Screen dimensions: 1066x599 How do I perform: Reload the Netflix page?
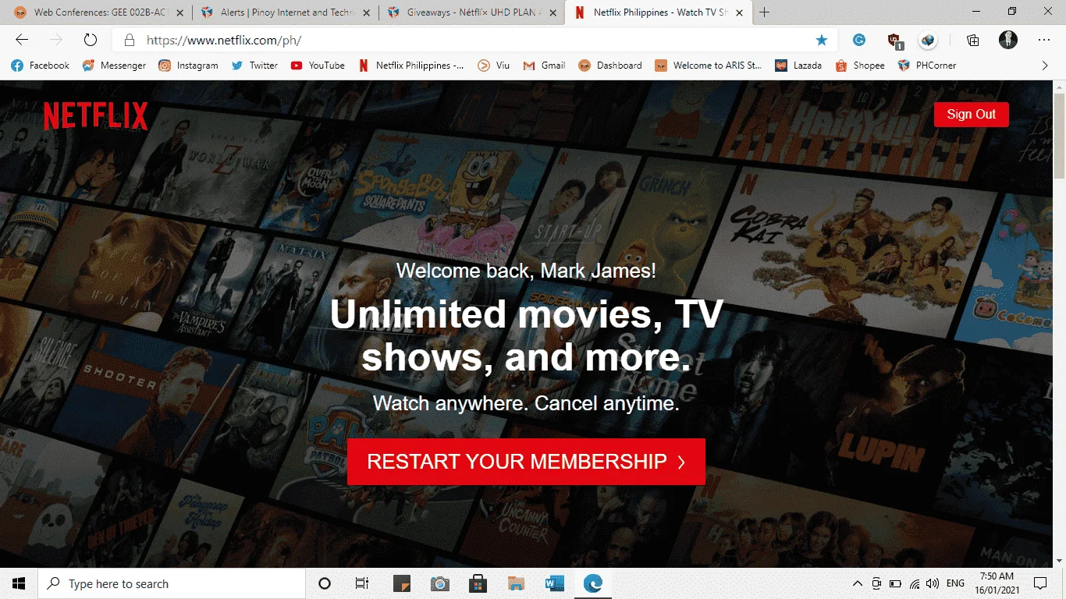click(x=90, y=40)
